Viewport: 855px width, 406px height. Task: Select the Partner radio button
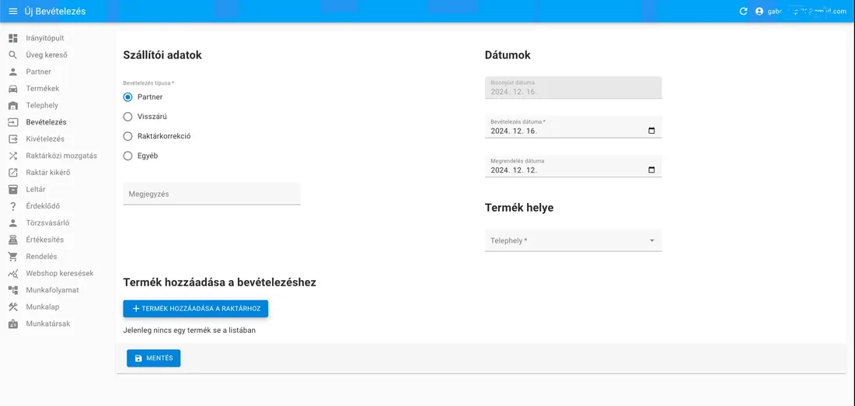(x=128, y=97)
